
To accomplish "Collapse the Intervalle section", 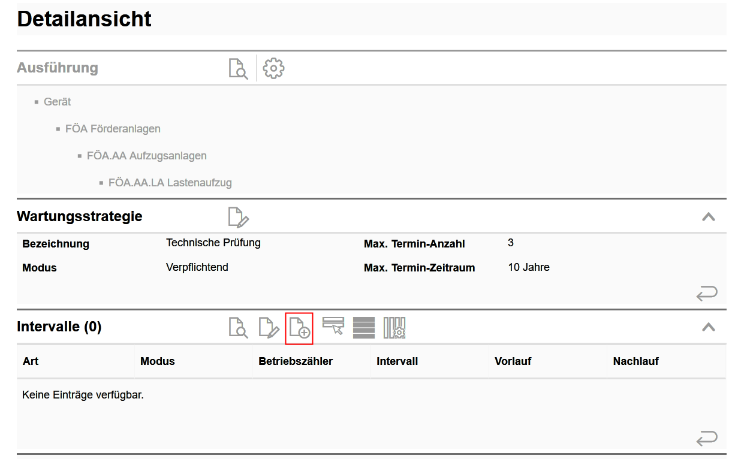I will coord(708,327).
